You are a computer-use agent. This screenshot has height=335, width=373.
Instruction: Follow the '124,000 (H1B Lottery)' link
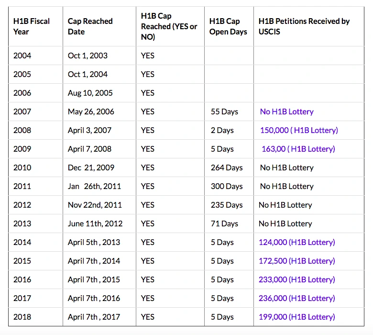coord(297,242)
